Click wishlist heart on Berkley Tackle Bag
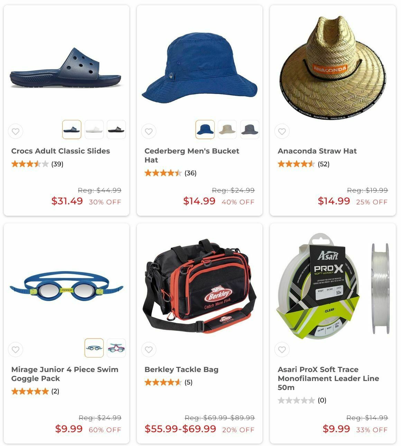Screen dimensions: 401x446 point(149,350)
